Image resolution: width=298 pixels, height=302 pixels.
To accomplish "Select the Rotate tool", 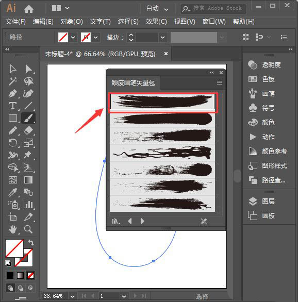I will [13, 143].
